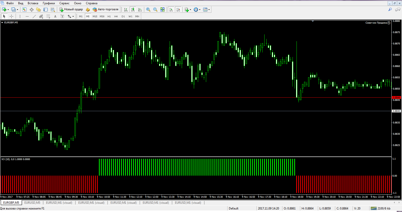Expand the templates dropdown arrow
This screenshot has width=402, height=212.
click(209, 10)
